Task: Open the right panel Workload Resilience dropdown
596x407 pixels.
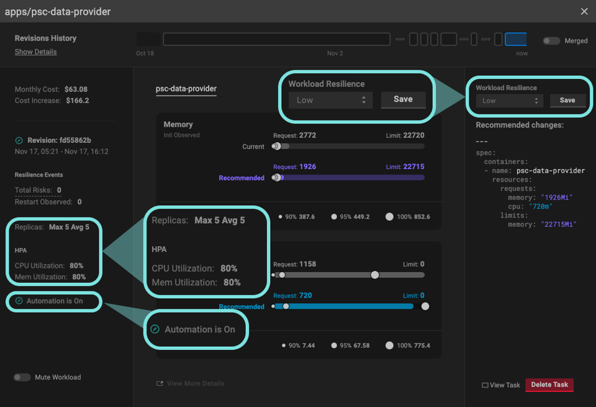Action: (509, 101)
